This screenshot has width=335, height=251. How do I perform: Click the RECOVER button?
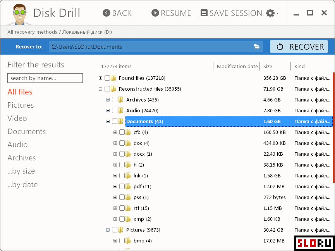[299, 46]
